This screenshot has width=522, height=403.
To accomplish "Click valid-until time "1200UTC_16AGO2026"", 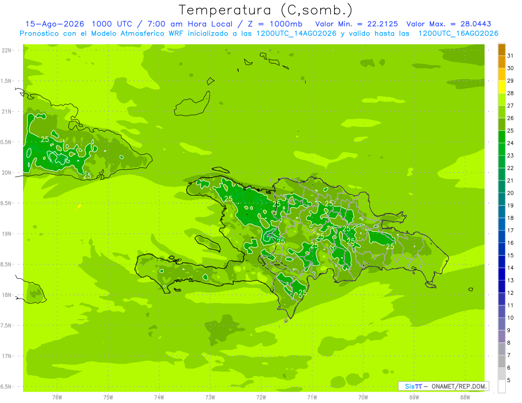I will [x=458, y=33].
